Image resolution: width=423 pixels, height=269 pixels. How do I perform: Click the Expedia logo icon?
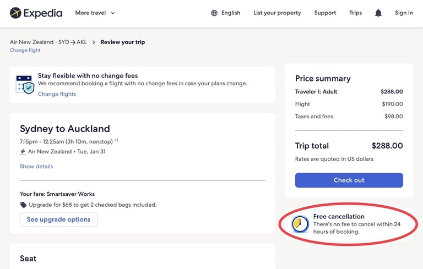point(15,13)
